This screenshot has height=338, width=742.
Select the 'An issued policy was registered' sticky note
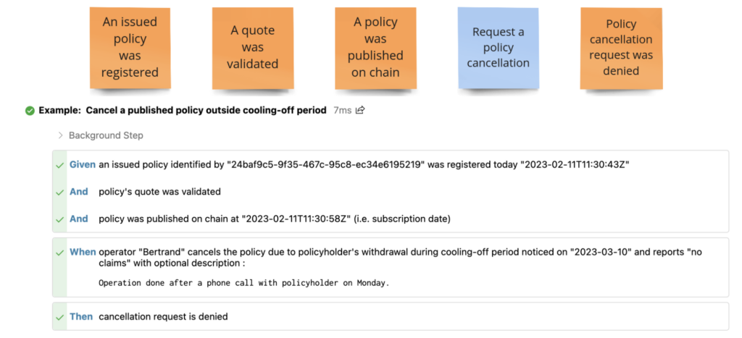click(130, 47)
